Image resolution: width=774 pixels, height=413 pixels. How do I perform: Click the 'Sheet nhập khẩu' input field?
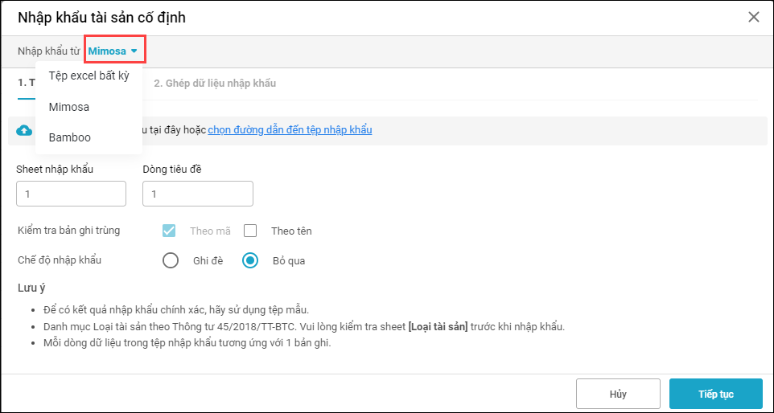point(71,194)
